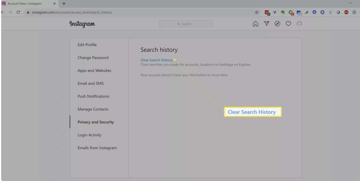Open Privacy and Security settings

tap(95, 122)
